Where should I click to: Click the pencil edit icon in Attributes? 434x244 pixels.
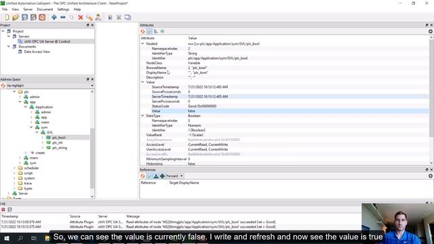coord(155,31)
